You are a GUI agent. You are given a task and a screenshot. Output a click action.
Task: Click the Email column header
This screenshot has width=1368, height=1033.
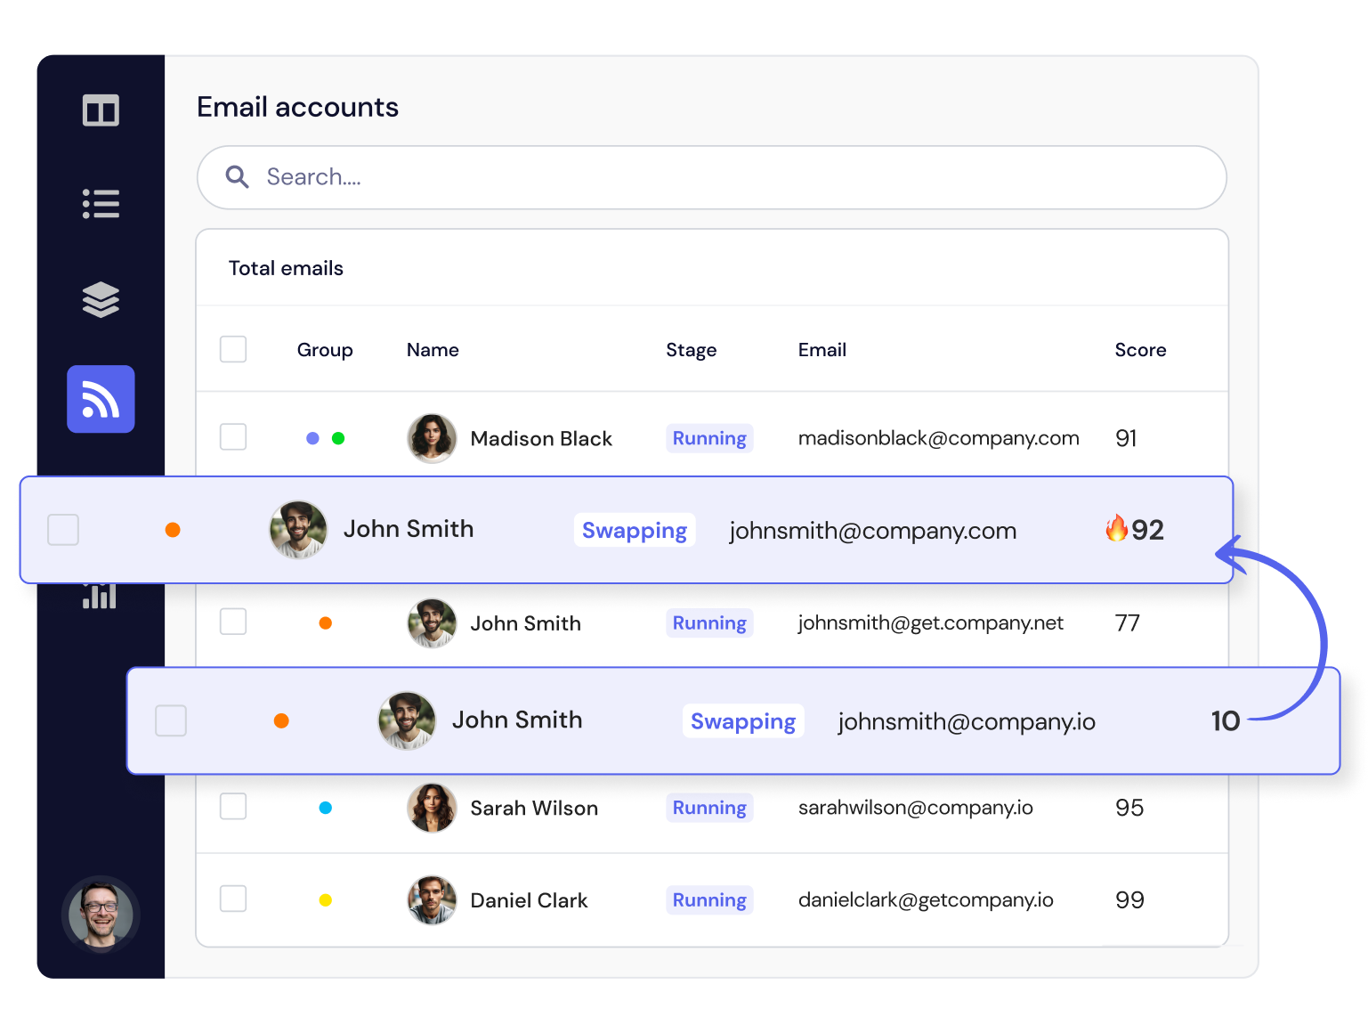[822, 350]
